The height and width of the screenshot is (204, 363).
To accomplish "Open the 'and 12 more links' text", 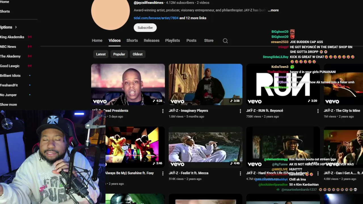I will point(193,18).
